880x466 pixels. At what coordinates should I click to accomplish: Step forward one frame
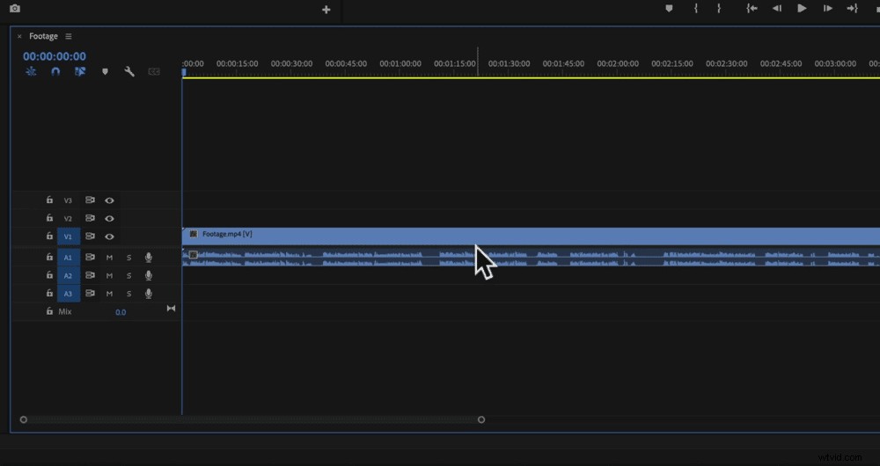[x=827, y=9]
